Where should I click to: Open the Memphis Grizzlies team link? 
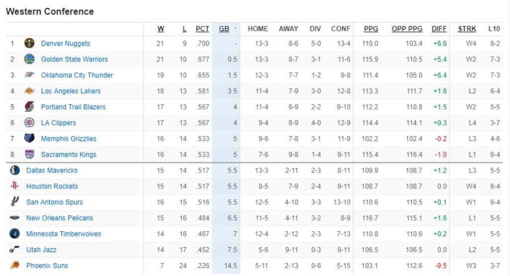69,138
